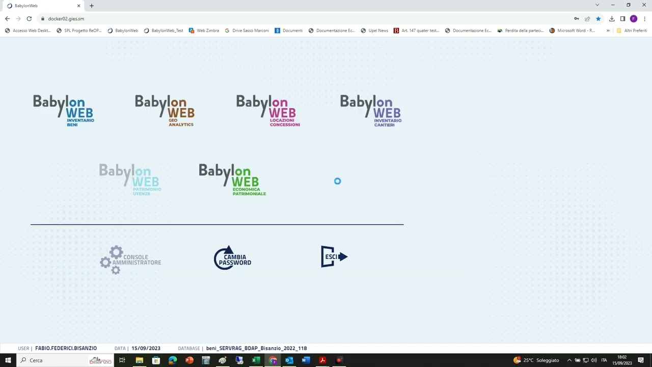The width and height of the screenshot is (652, 367).
Task: Show hidden bookmarks with double chevron
Action: (608, 31)
